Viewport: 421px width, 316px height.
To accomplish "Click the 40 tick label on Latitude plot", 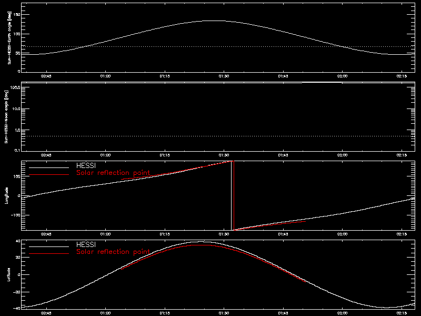I will 18,241.
